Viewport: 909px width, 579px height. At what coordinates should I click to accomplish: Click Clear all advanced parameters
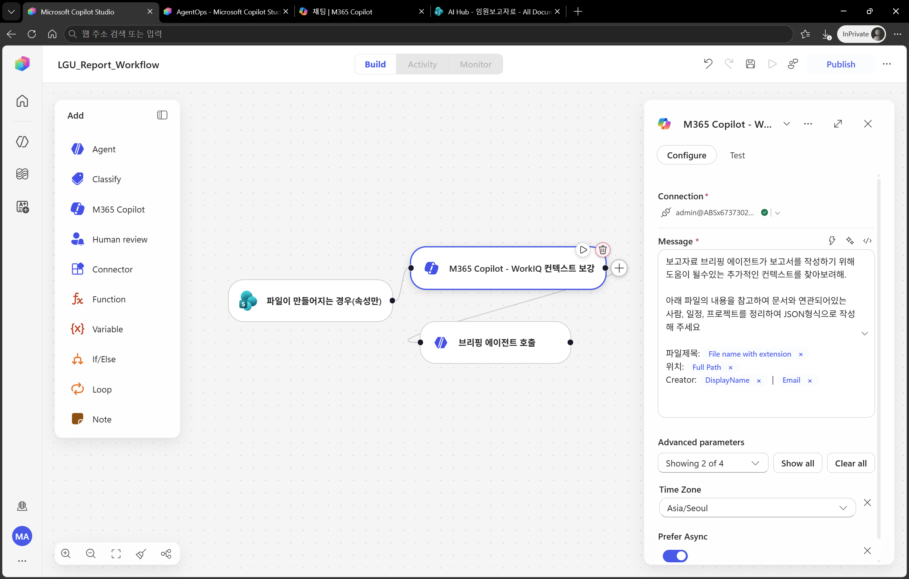tap(851, 463)
